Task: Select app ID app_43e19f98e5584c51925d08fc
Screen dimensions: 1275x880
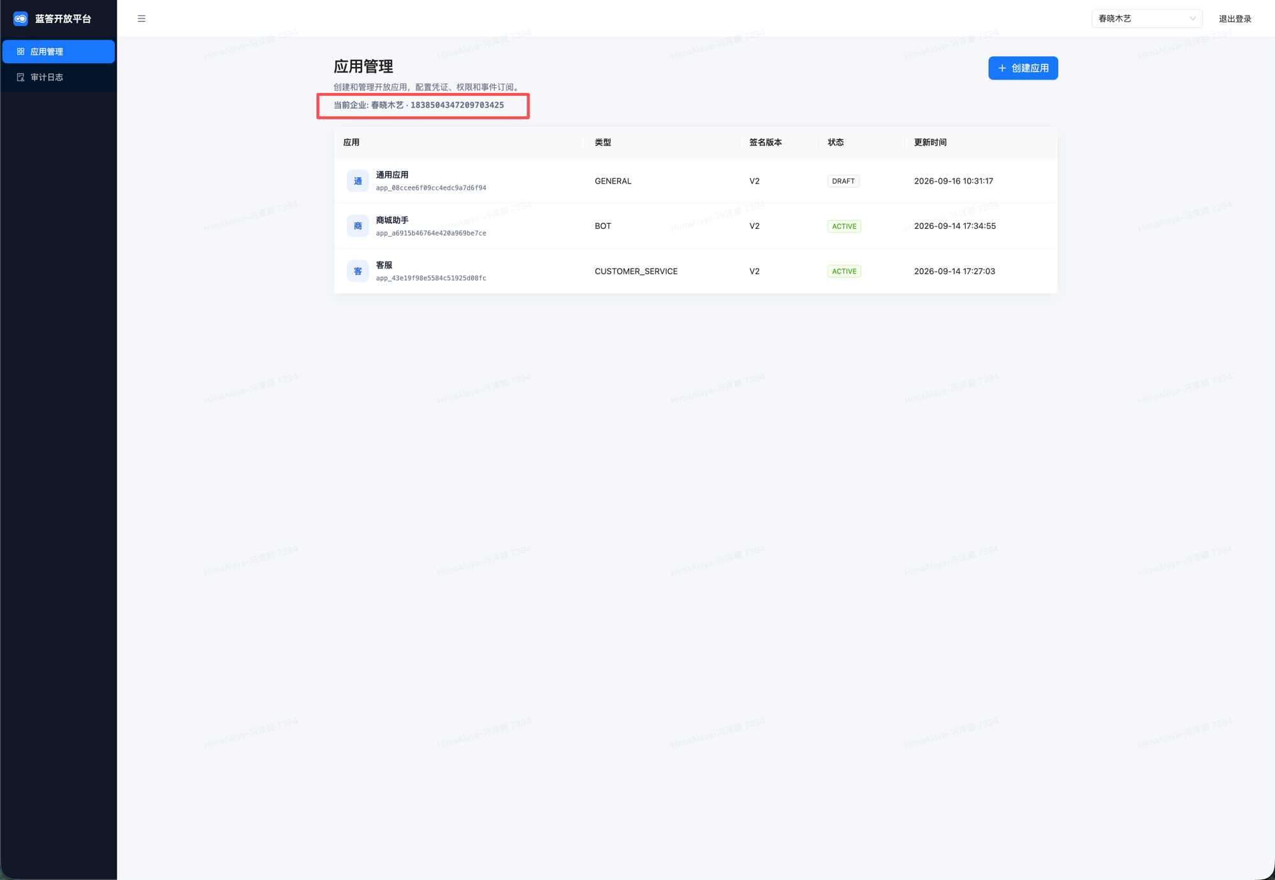Action: click(431, 278)
